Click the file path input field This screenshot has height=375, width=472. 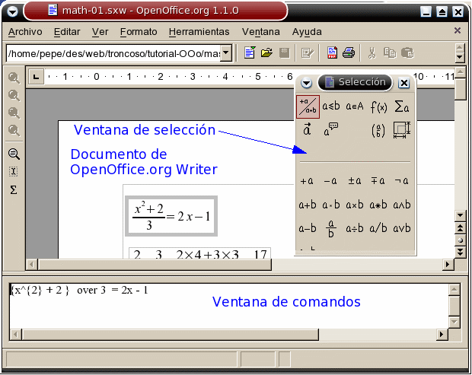tap(113, 53)
